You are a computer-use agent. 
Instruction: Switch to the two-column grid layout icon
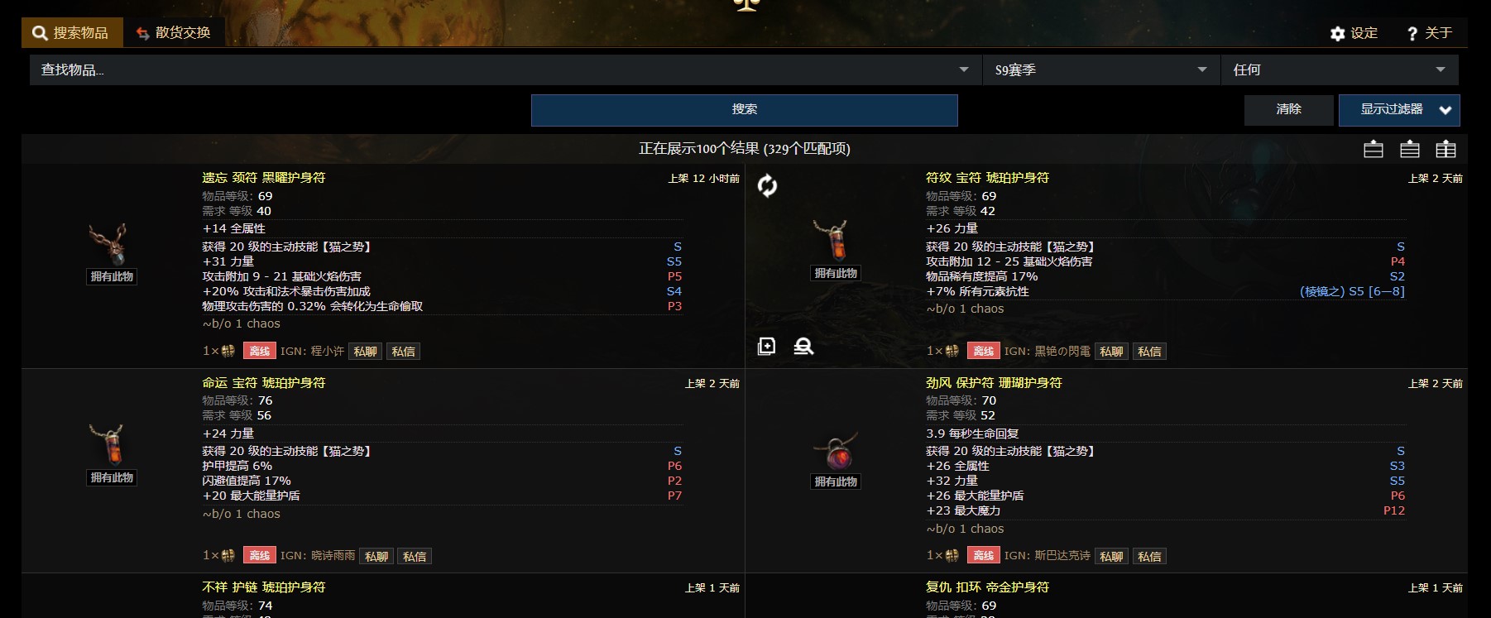[x=1445, y=149]
